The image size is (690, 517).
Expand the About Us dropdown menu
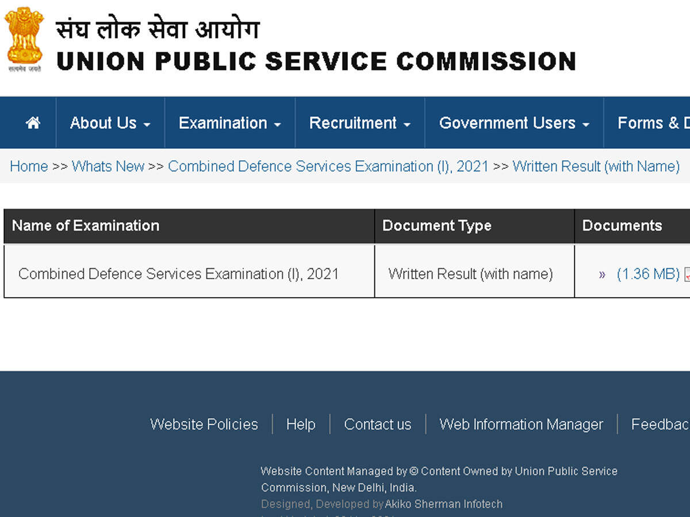(110, 123)
